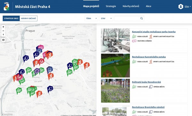
Task: Select the purple house marker on the map
Action: tap(37, 71)
